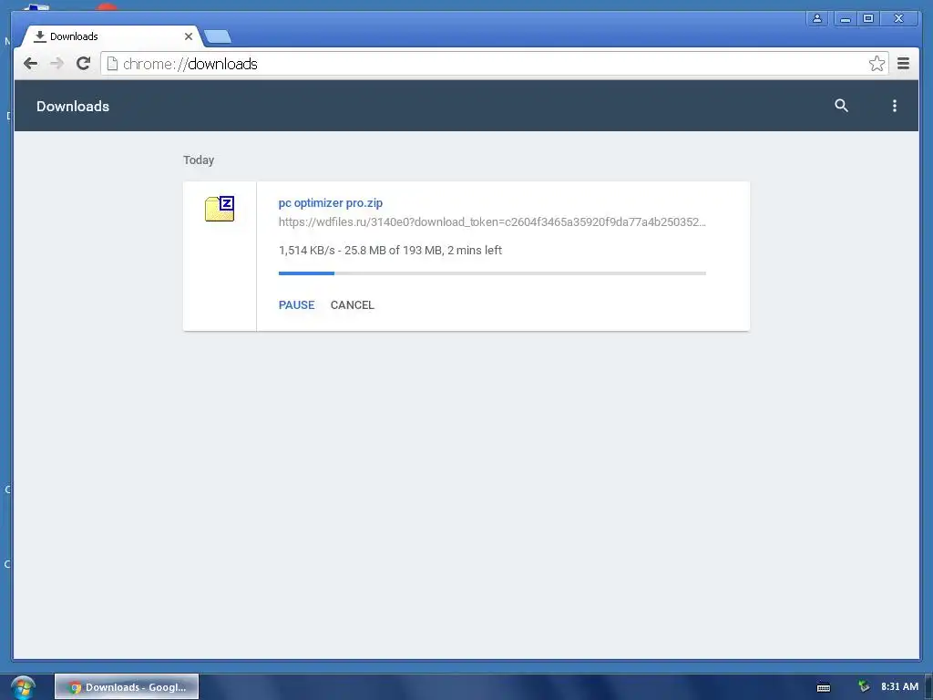This screenshot has width=933, height=700.
Task: Click the network tray icon
Action: pyautogui.click(x=864, y=687)
